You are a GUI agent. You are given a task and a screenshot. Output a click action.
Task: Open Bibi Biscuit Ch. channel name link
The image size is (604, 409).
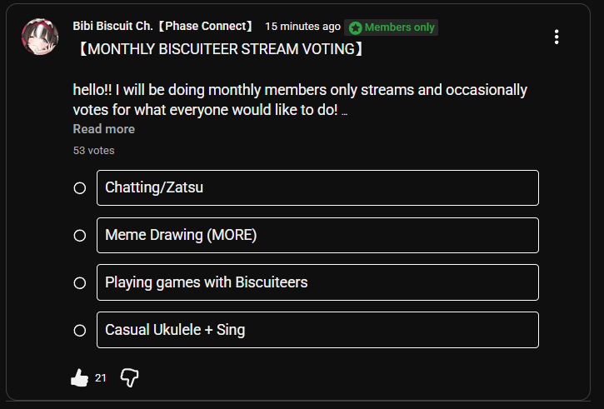point(162,26)
